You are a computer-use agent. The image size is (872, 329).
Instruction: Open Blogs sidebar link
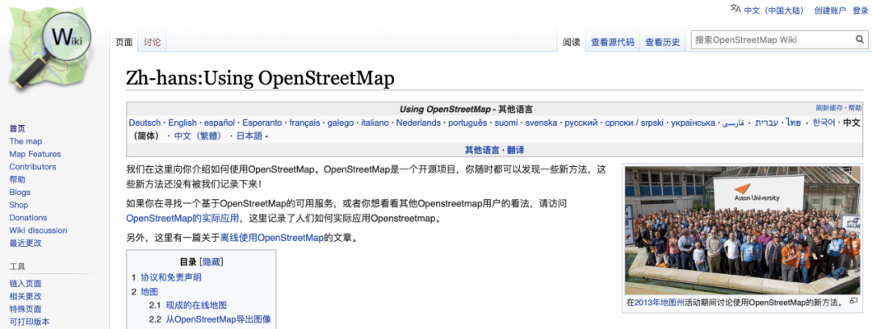[19, 192]
